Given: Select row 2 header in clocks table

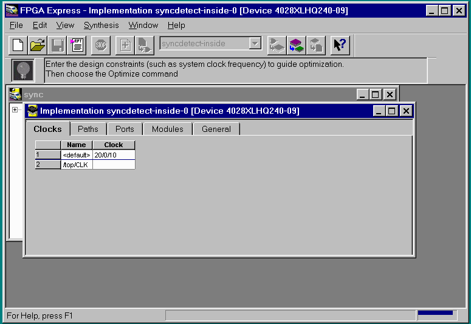Looking at the screenshot, I should coord(47,165).
